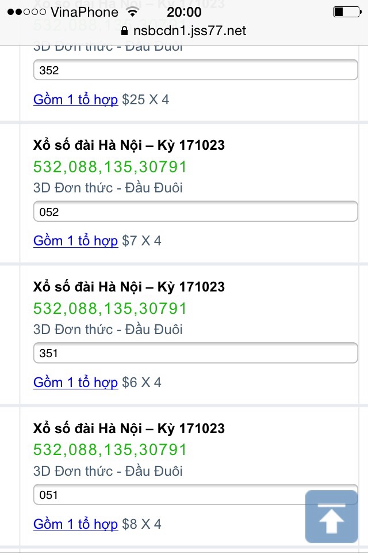The height and width of the screenshot is (553, 368).
Task: Tap the 20:00 clock in status bar
Action: pyautogui.click(x=184, y=12)
